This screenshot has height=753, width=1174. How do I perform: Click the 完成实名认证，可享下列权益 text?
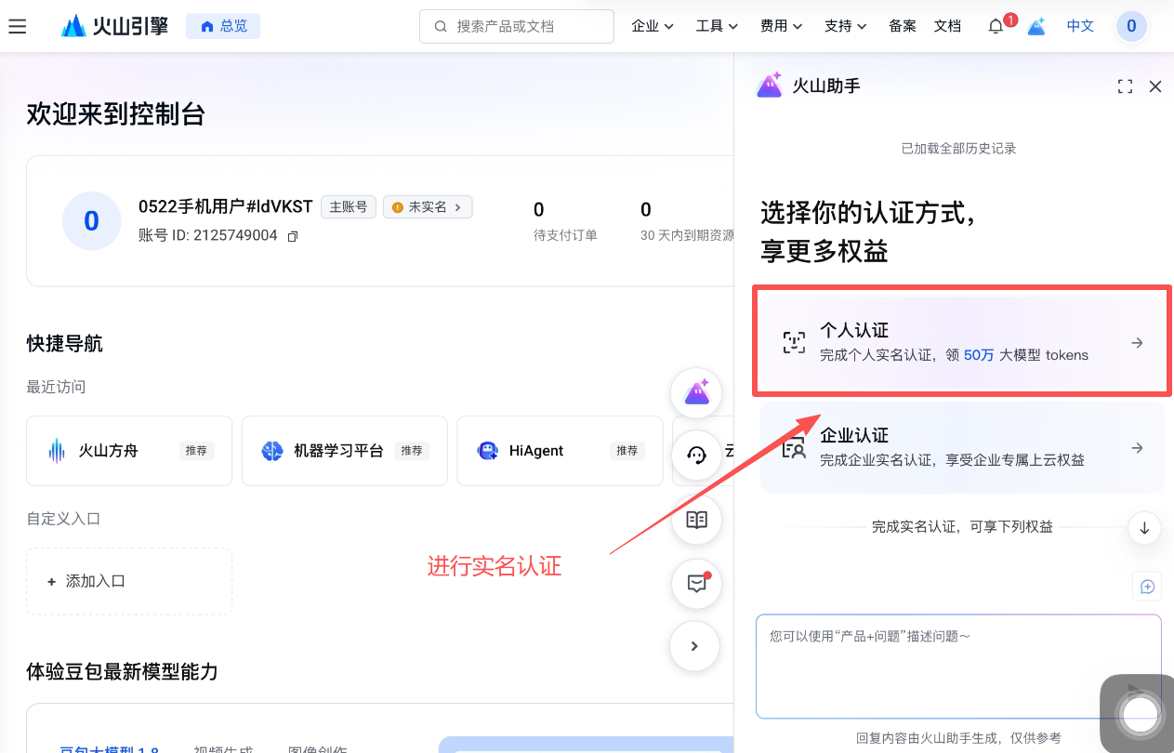pos(962,527)
